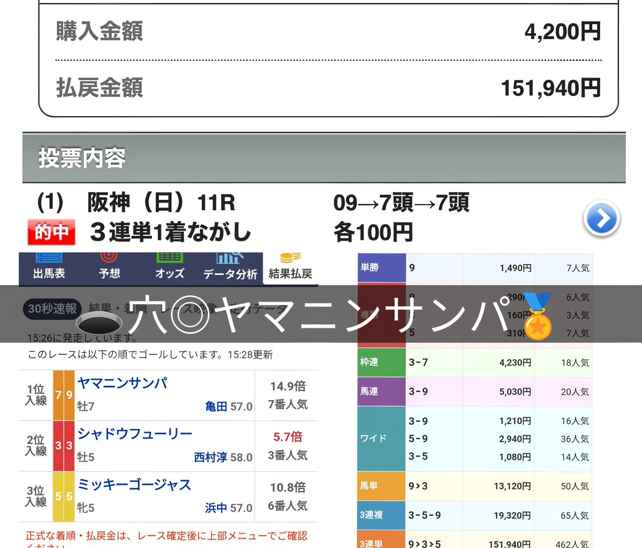
Task: Open horse ミッキーゴージャス link
Action: [x=134, y=484]
